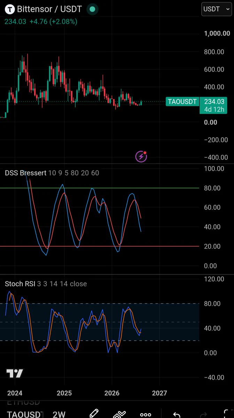Screen dimensions: 234x418
Task: Select the green 80 level line in DSS pane
Action: pyautogui.click(x=100, y=188)
